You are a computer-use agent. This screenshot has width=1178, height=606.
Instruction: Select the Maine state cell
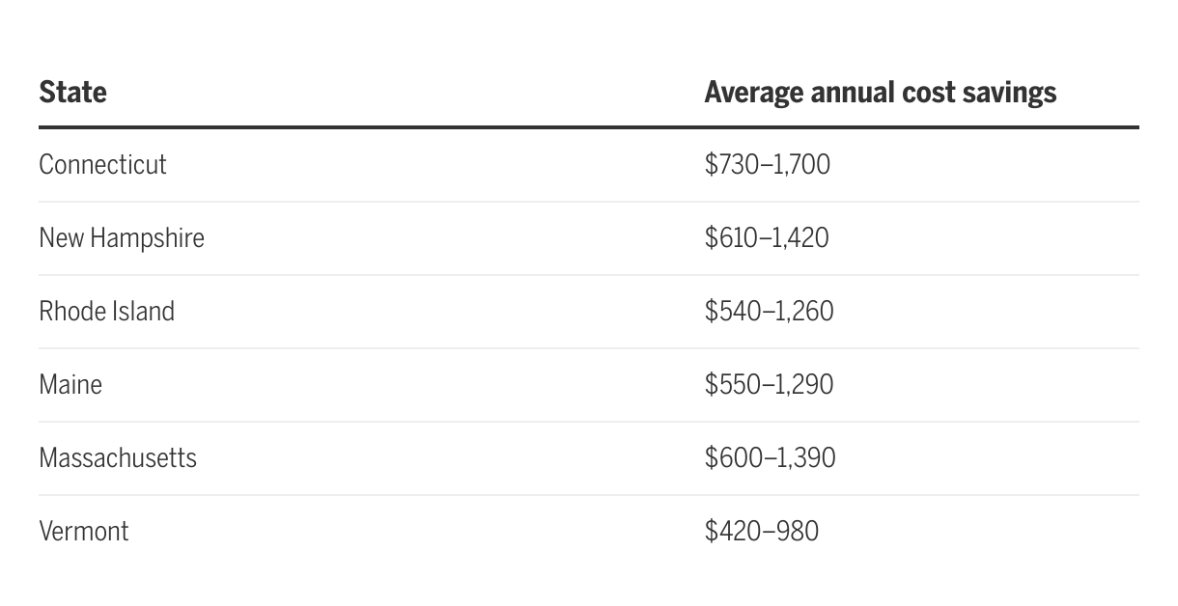70,385
